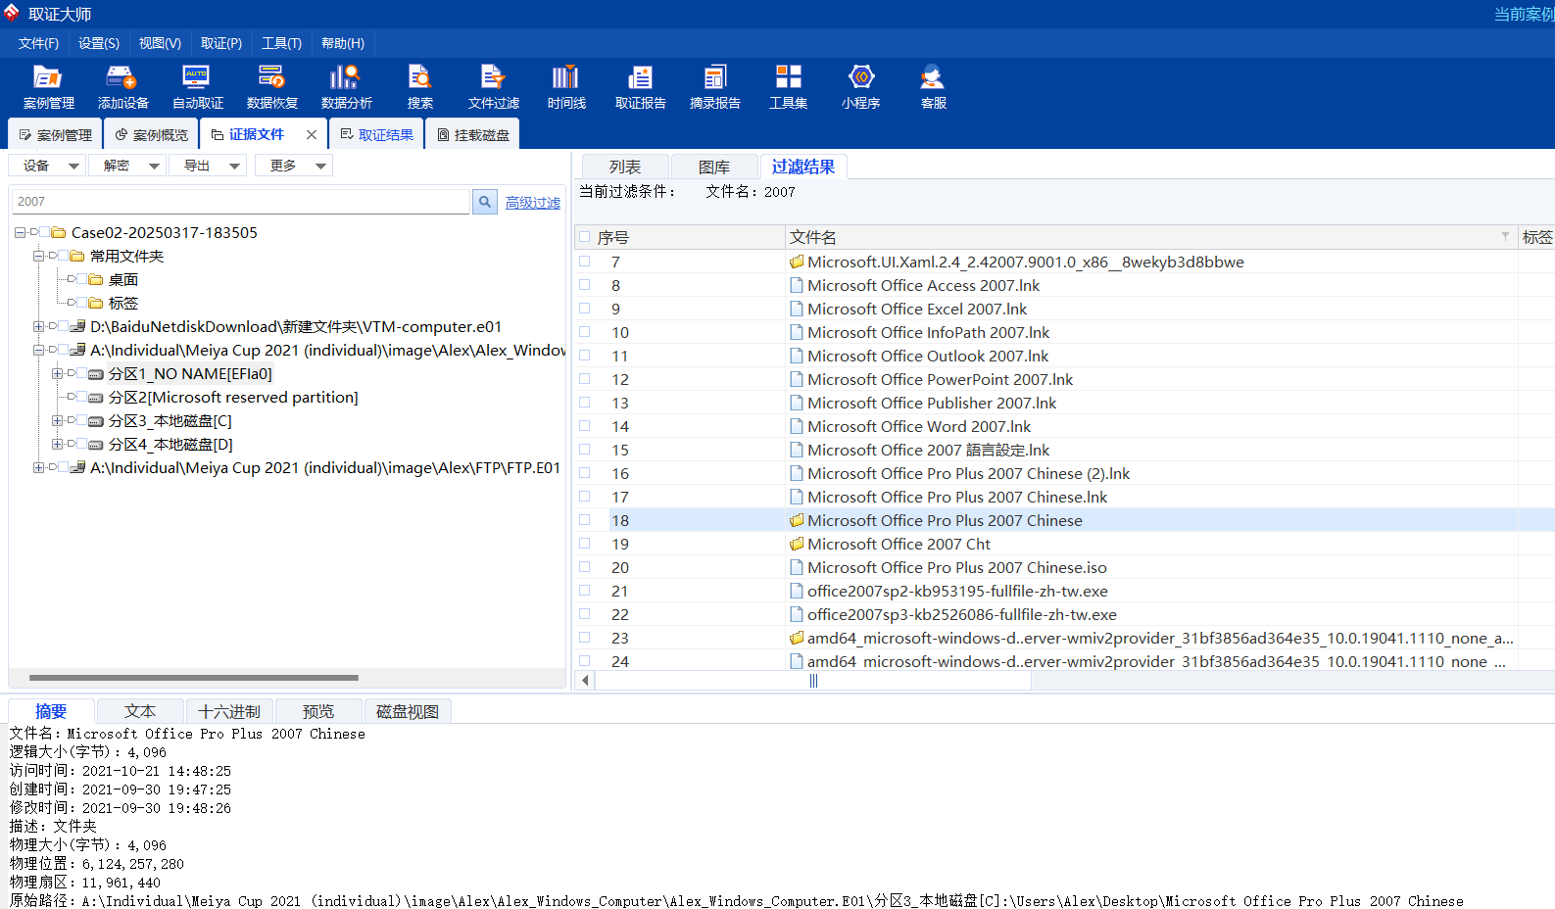Check the box for row 18
The width and height of the screenshot is (1555, 909).
585,520
